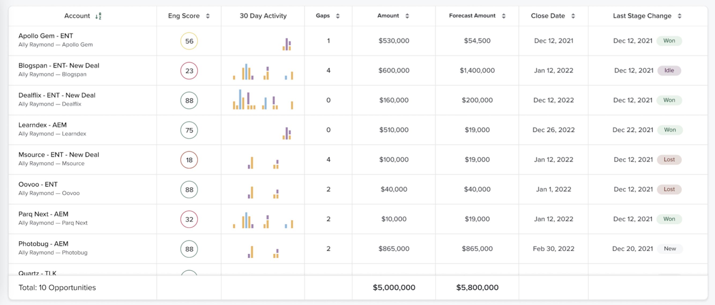
Task: Click the Oovoo - ENT account name
Action: (38, 184)
